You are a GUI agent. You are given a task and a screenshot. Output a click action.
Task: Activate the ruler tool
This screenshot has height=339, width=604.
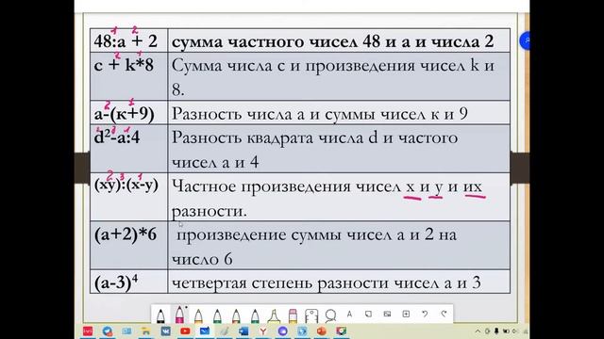(x=311, y=315)
